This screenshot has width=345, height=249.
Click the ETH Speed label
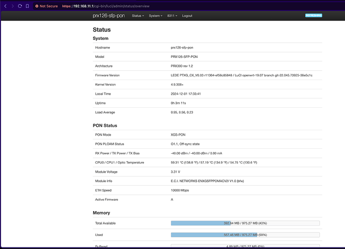[x=103, y=190]
